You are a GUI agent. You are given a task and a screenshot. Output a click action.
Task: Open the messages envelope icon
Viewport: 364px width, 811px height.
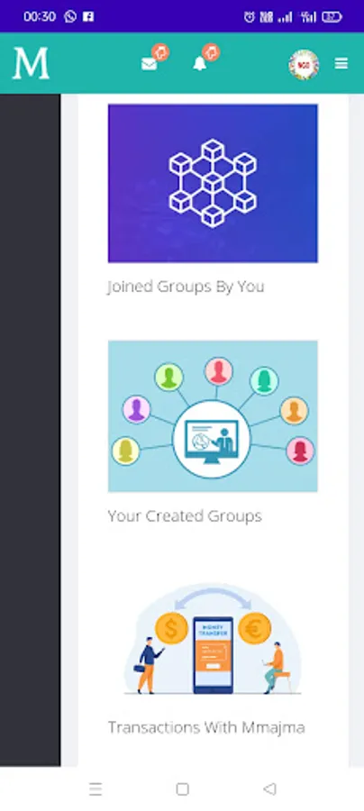[149, 64]
